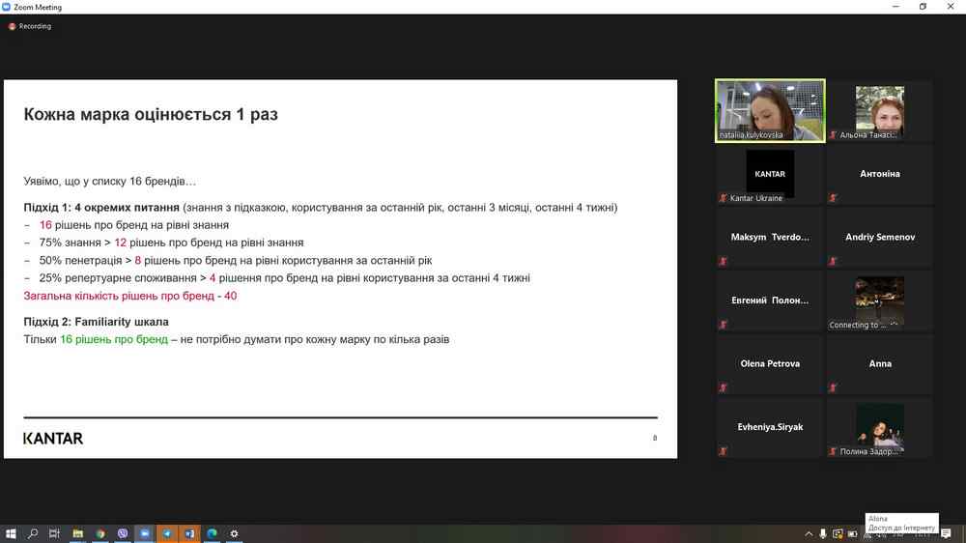The height and width of the screenshot is (543, 966).
Task: Select Olena Petrova's participant tile
Action: (770, 363)
